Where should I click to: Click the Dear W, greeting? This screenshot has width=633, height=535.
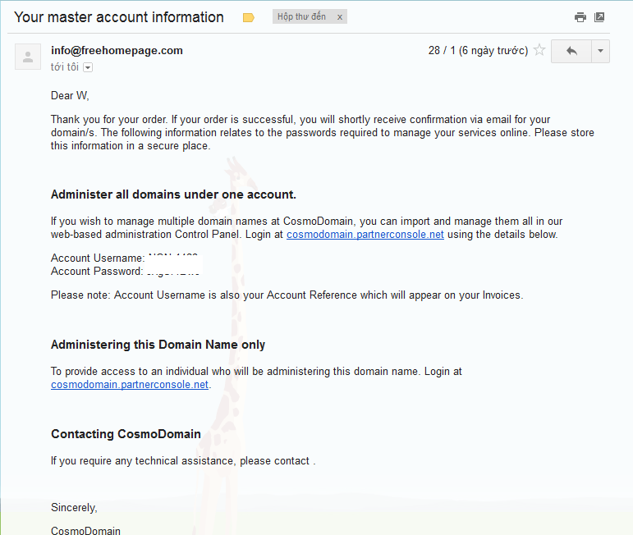point(70,96)
